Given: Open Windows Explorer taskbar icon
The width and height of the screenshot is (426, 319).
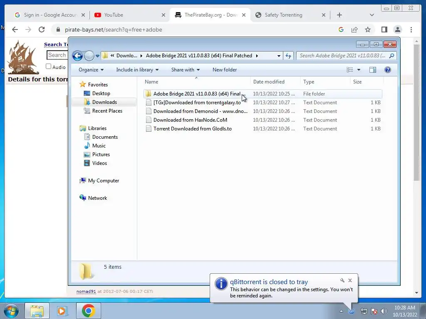Looking at the screenshot, I should pyautogui.click(x=37, y=311).
